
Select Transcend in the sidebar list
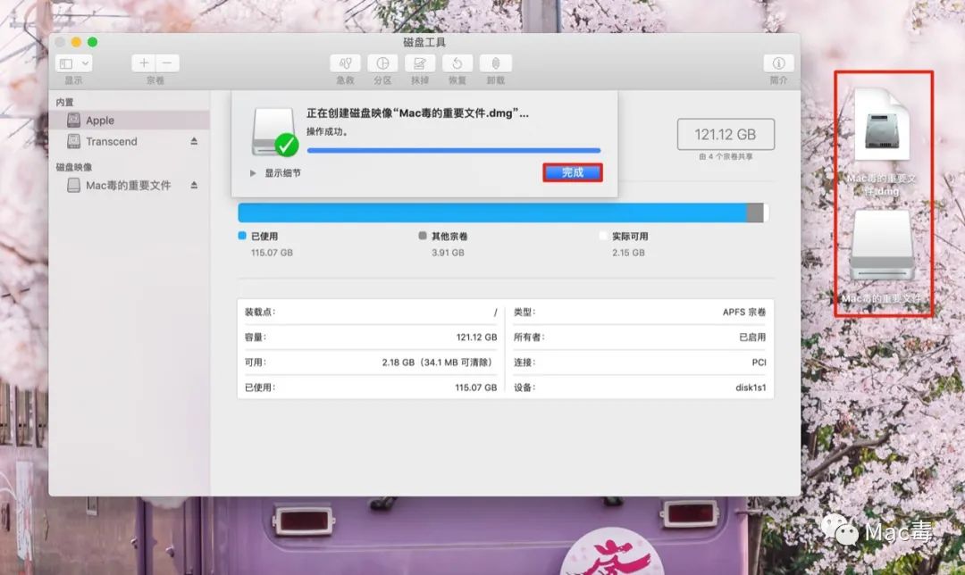point(111,142)
